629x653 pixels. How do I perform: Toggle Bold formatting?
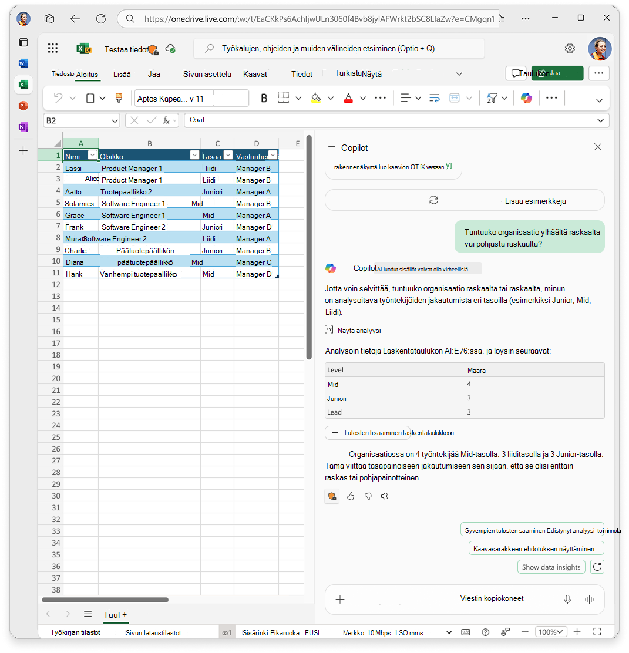click(264, 98)
